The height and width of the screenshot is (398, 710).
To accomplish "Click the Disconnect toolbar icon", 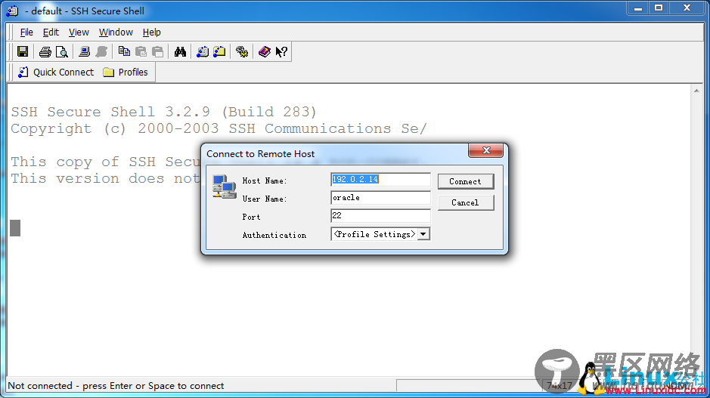I will 101,51.
